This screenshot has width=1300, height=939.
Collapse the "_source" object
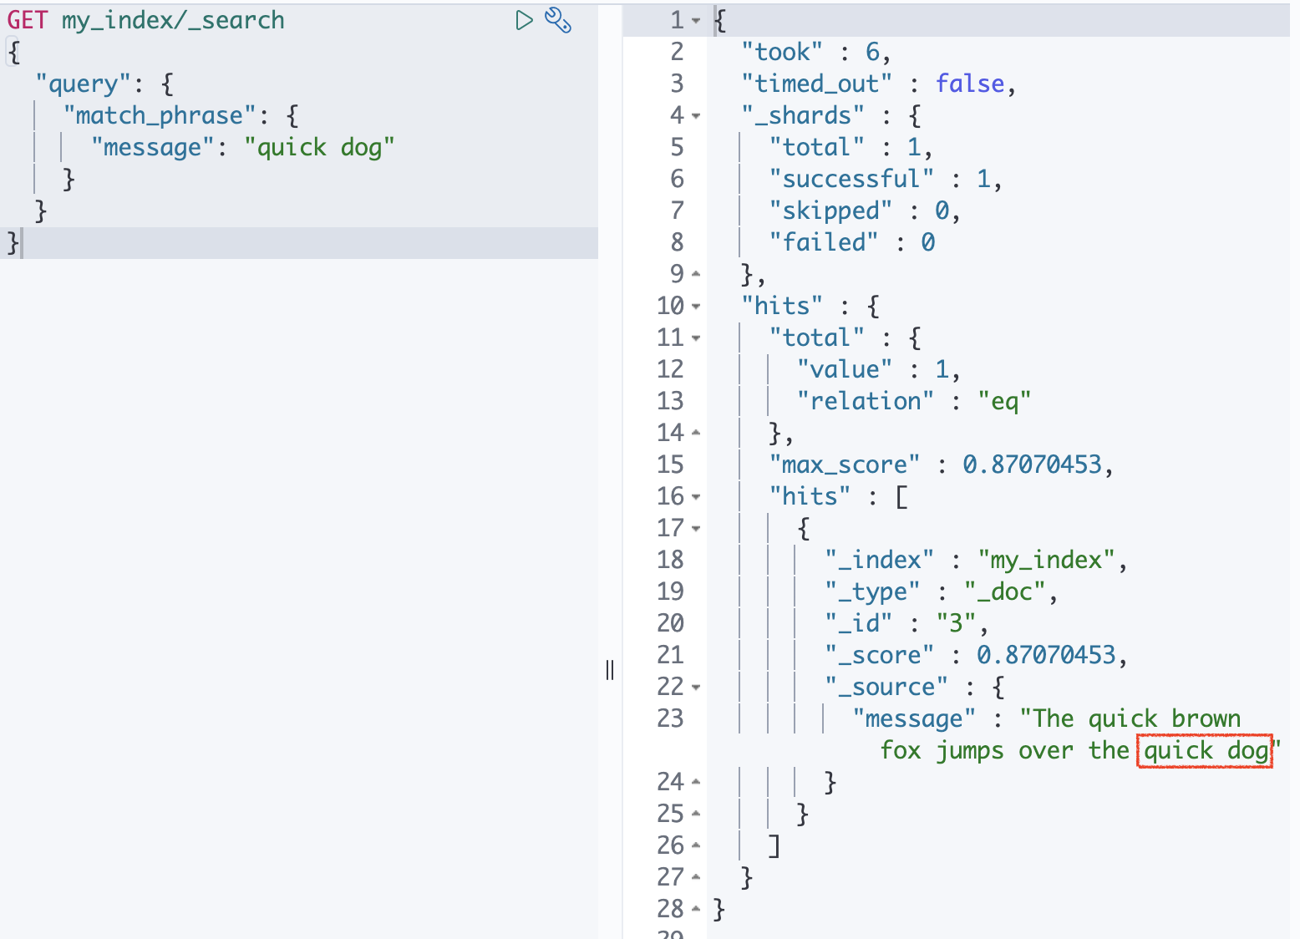click(696, 686)
